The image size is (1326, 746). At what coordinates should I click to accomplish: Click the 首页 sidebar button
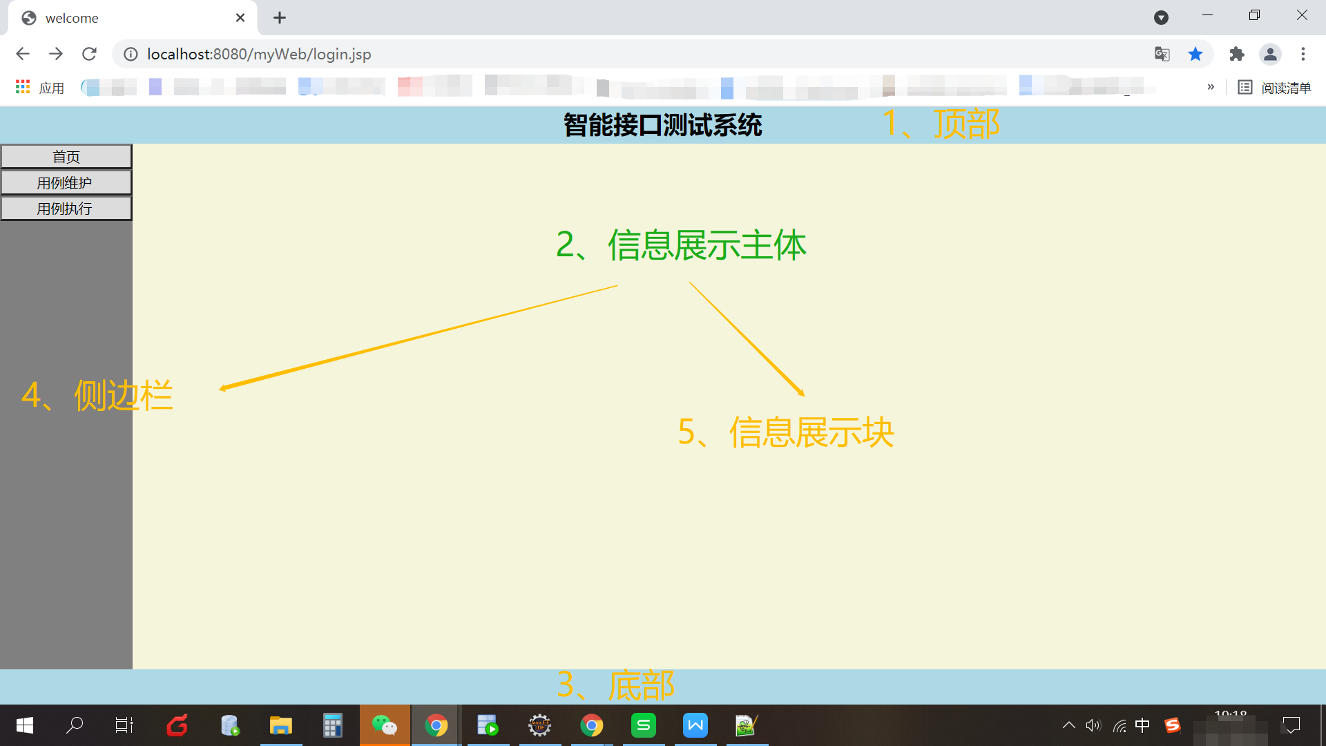[x=66, y=156]
